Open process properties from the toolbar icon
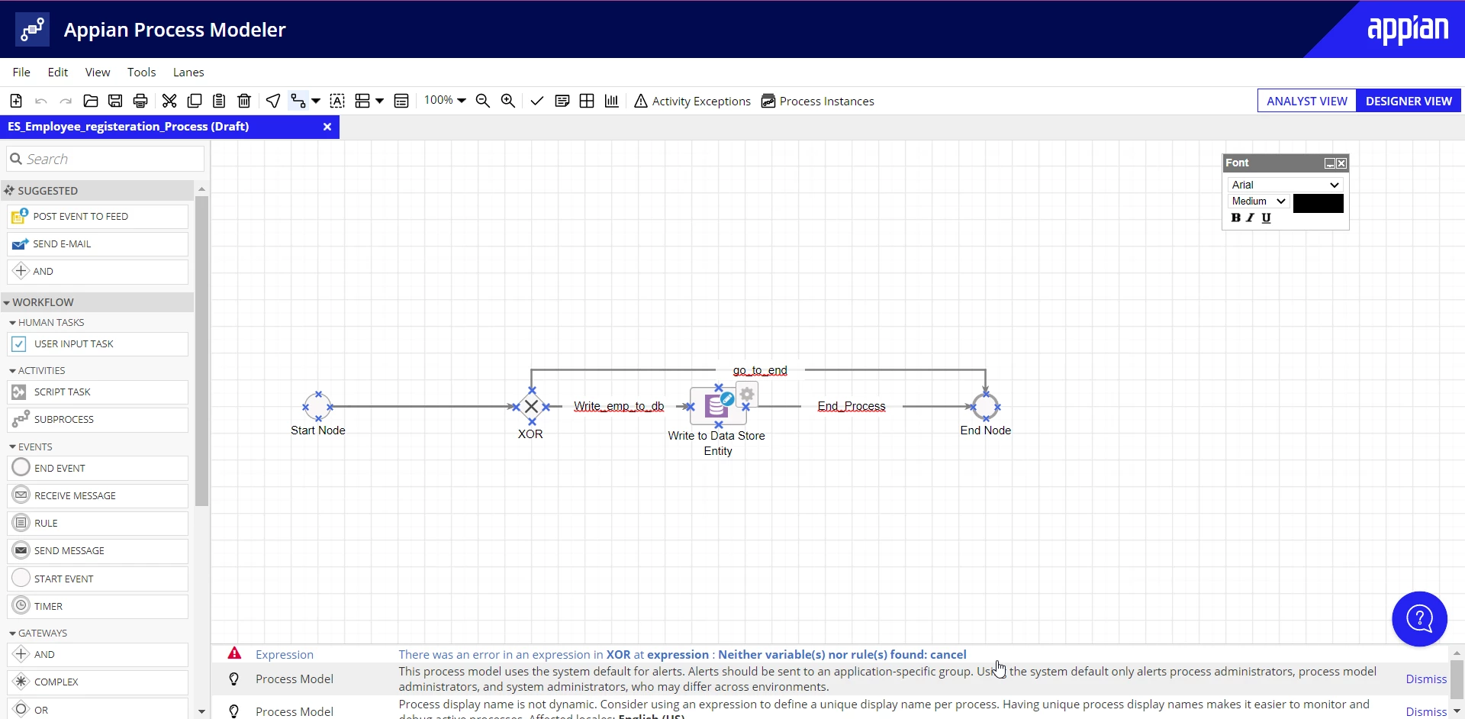The width and height of the screenshot is (1465, 719). coord(401,101)
